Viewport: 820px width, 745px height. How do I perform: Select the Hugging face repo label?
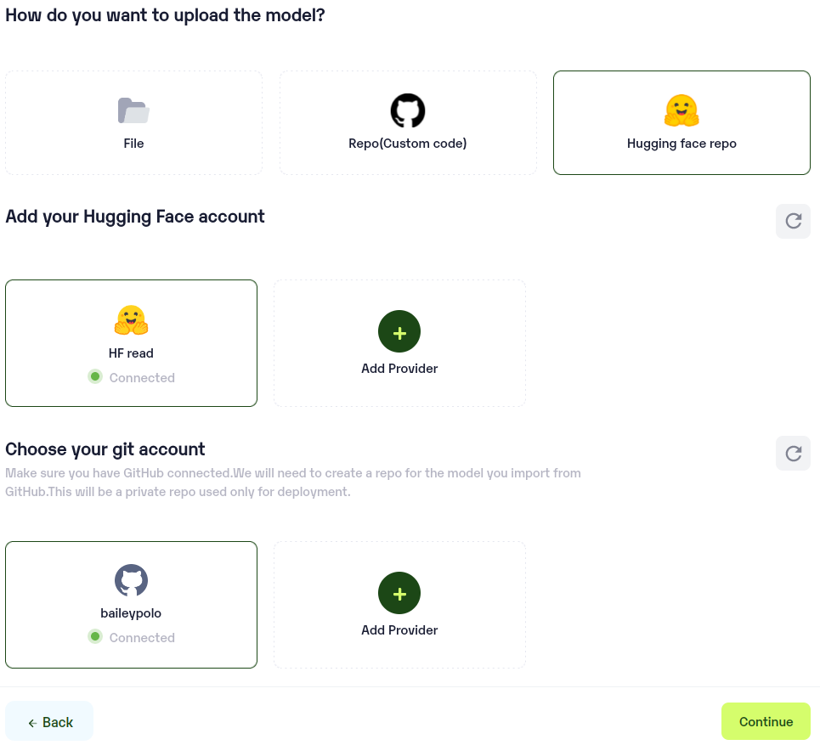(681, 144)
